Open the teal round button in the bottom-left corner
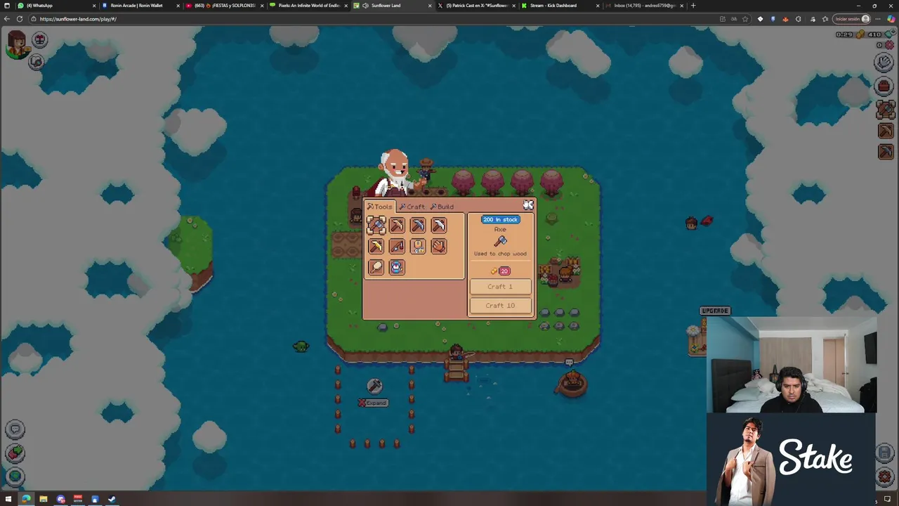The image size is (899, 506). coord(15,476)
